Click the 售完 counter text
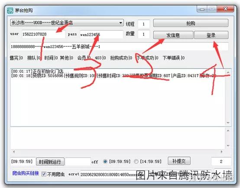 (16, 58)
